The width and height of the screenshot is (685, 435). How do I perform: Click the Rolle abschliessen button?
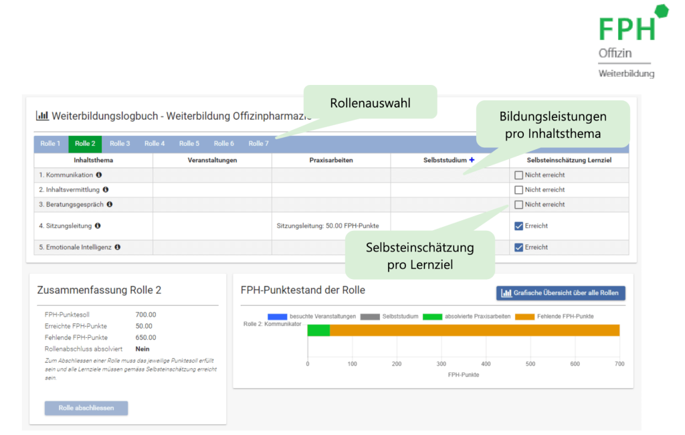[86, 408]
